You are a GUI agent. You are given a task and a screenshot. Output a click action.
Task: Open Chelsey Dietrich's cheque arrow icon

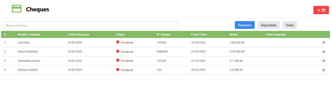tap(323, 70)
